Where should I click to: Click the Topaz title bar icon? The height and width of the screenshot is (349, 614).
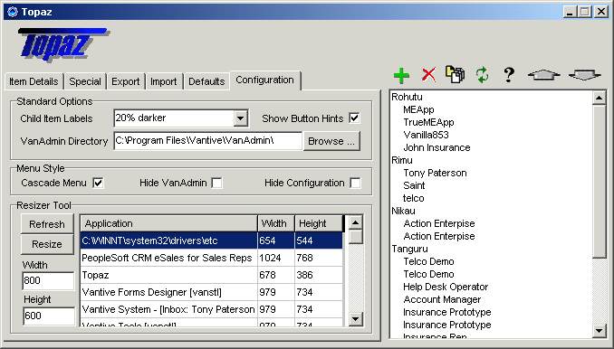point(13,12)
